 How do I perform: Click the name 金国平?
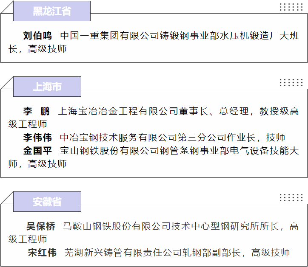click(37, 150)
